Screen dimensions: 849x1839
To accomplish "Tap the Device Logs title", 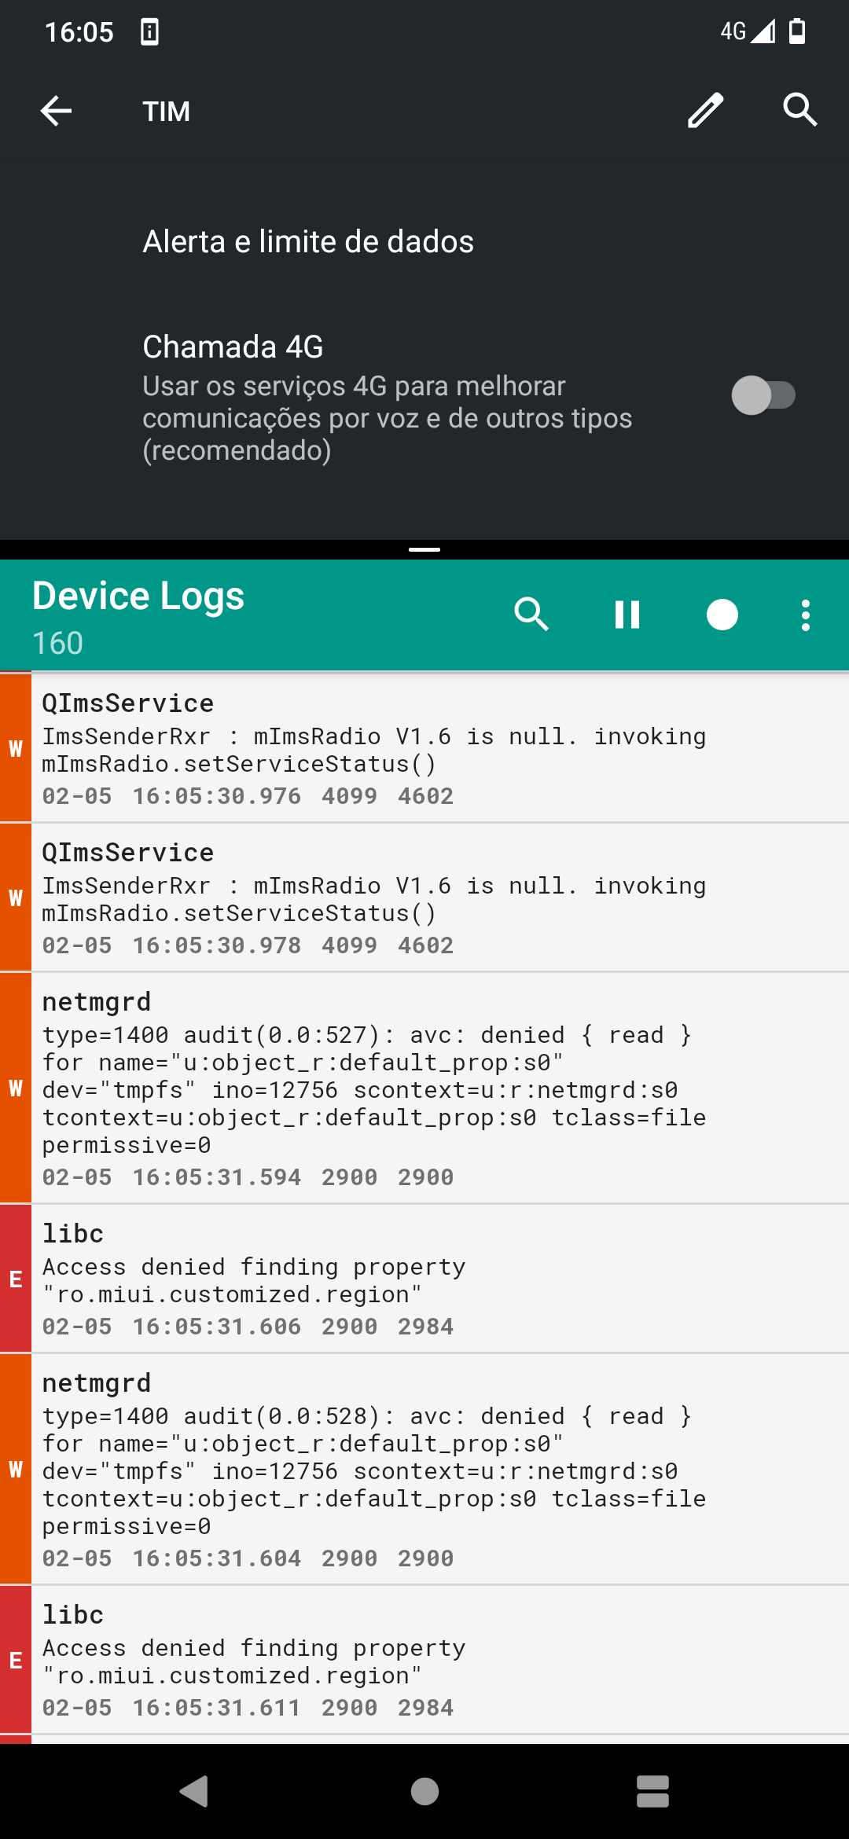I will coord(138,596).
